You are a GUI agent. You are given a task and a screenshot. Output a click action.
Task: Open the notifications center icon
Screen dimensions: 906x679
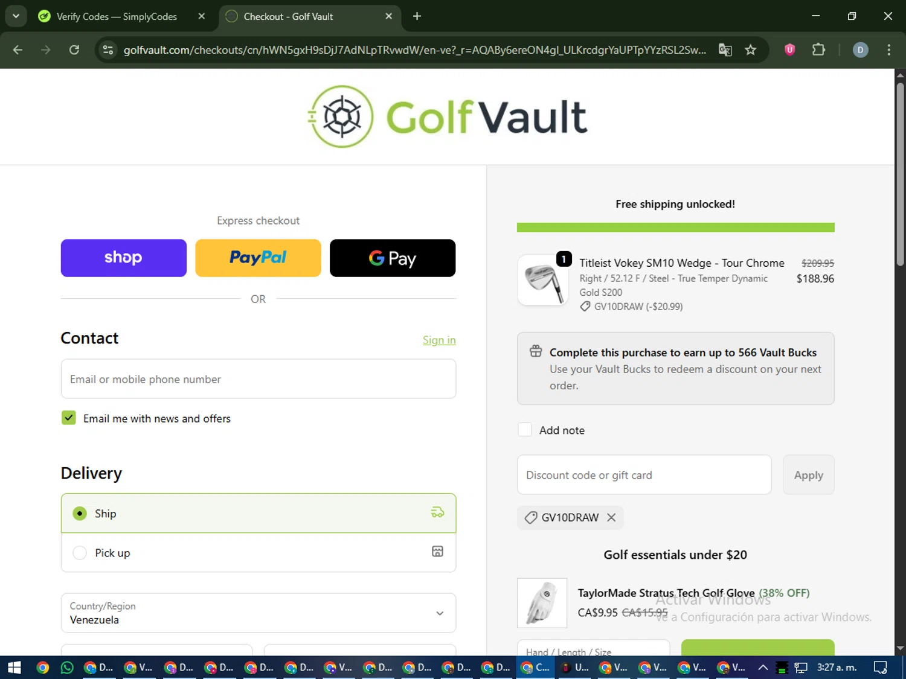pyautogui.click(x=881, y=668)
